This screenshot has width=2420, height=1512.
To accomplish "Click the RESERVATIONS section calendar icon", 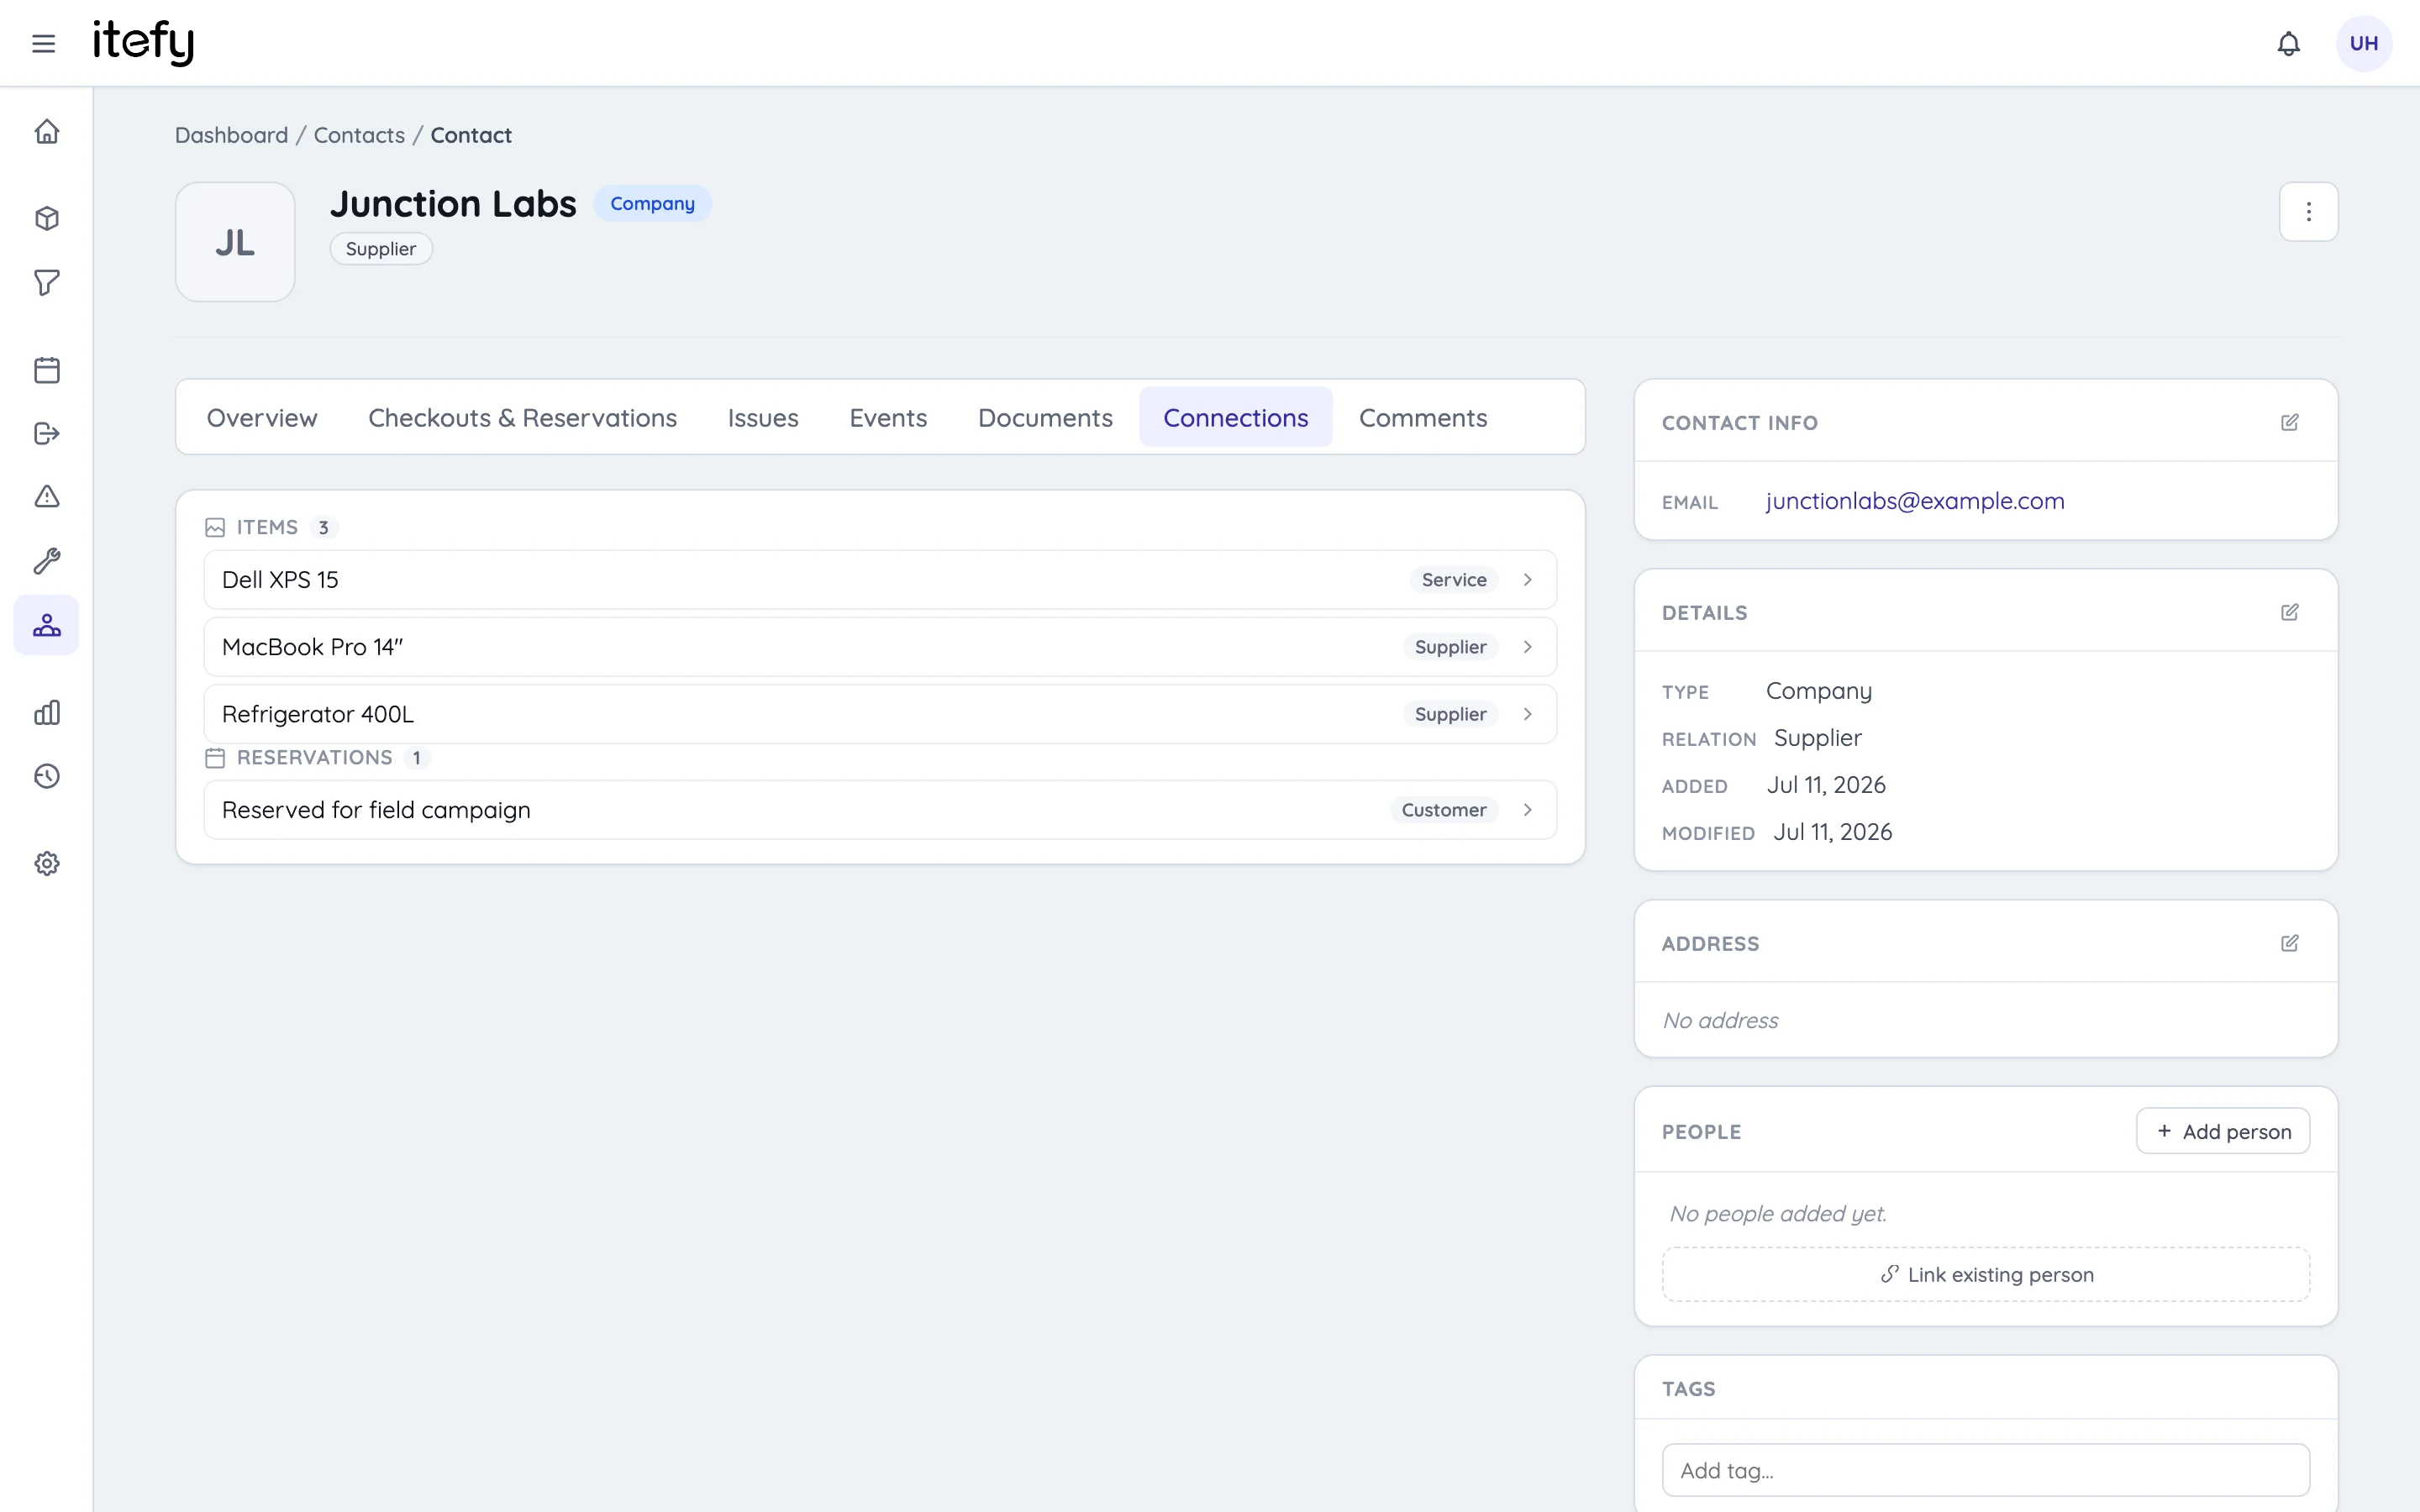I will [215, 758].
